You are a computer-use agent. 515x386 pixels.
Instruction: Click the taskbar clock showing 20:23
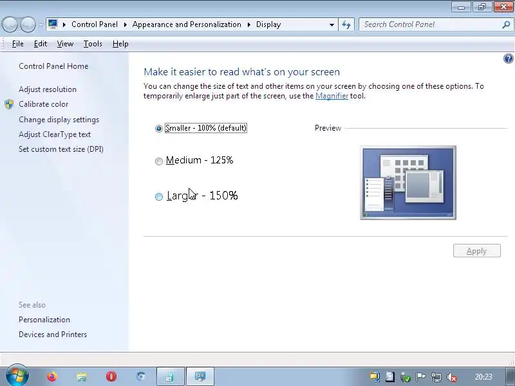tap(483, 377)
